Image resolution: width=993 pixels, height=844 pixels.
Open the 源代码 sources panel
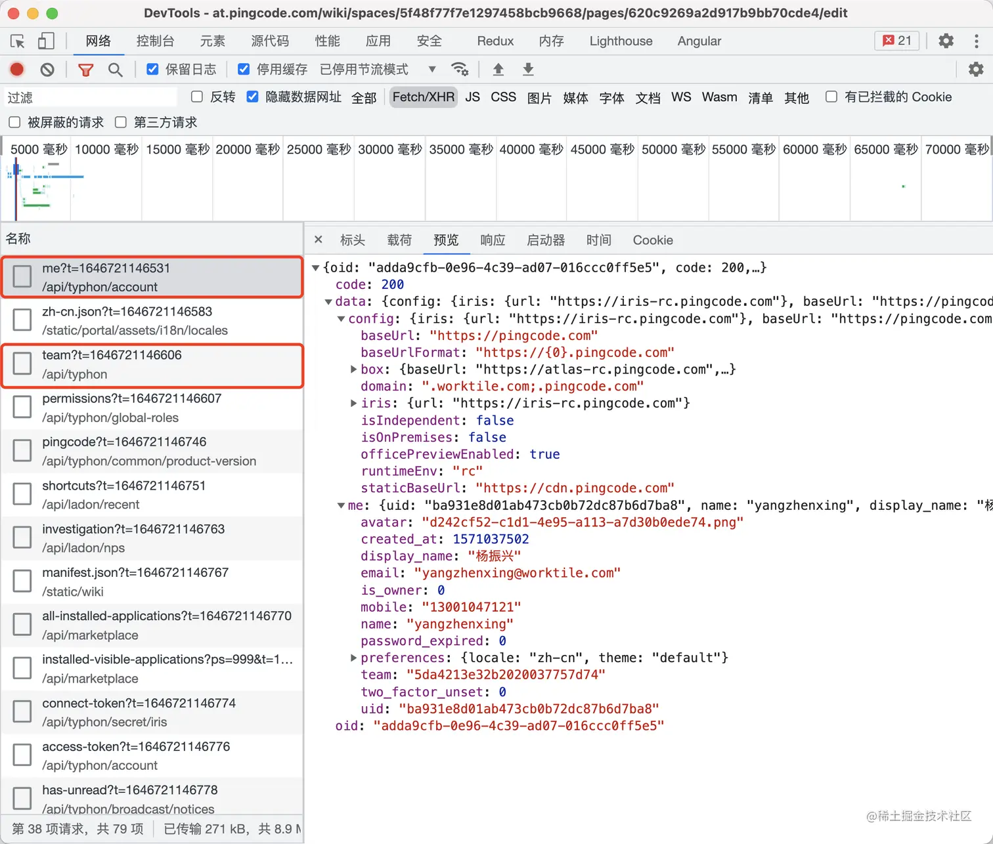(270, 41)
